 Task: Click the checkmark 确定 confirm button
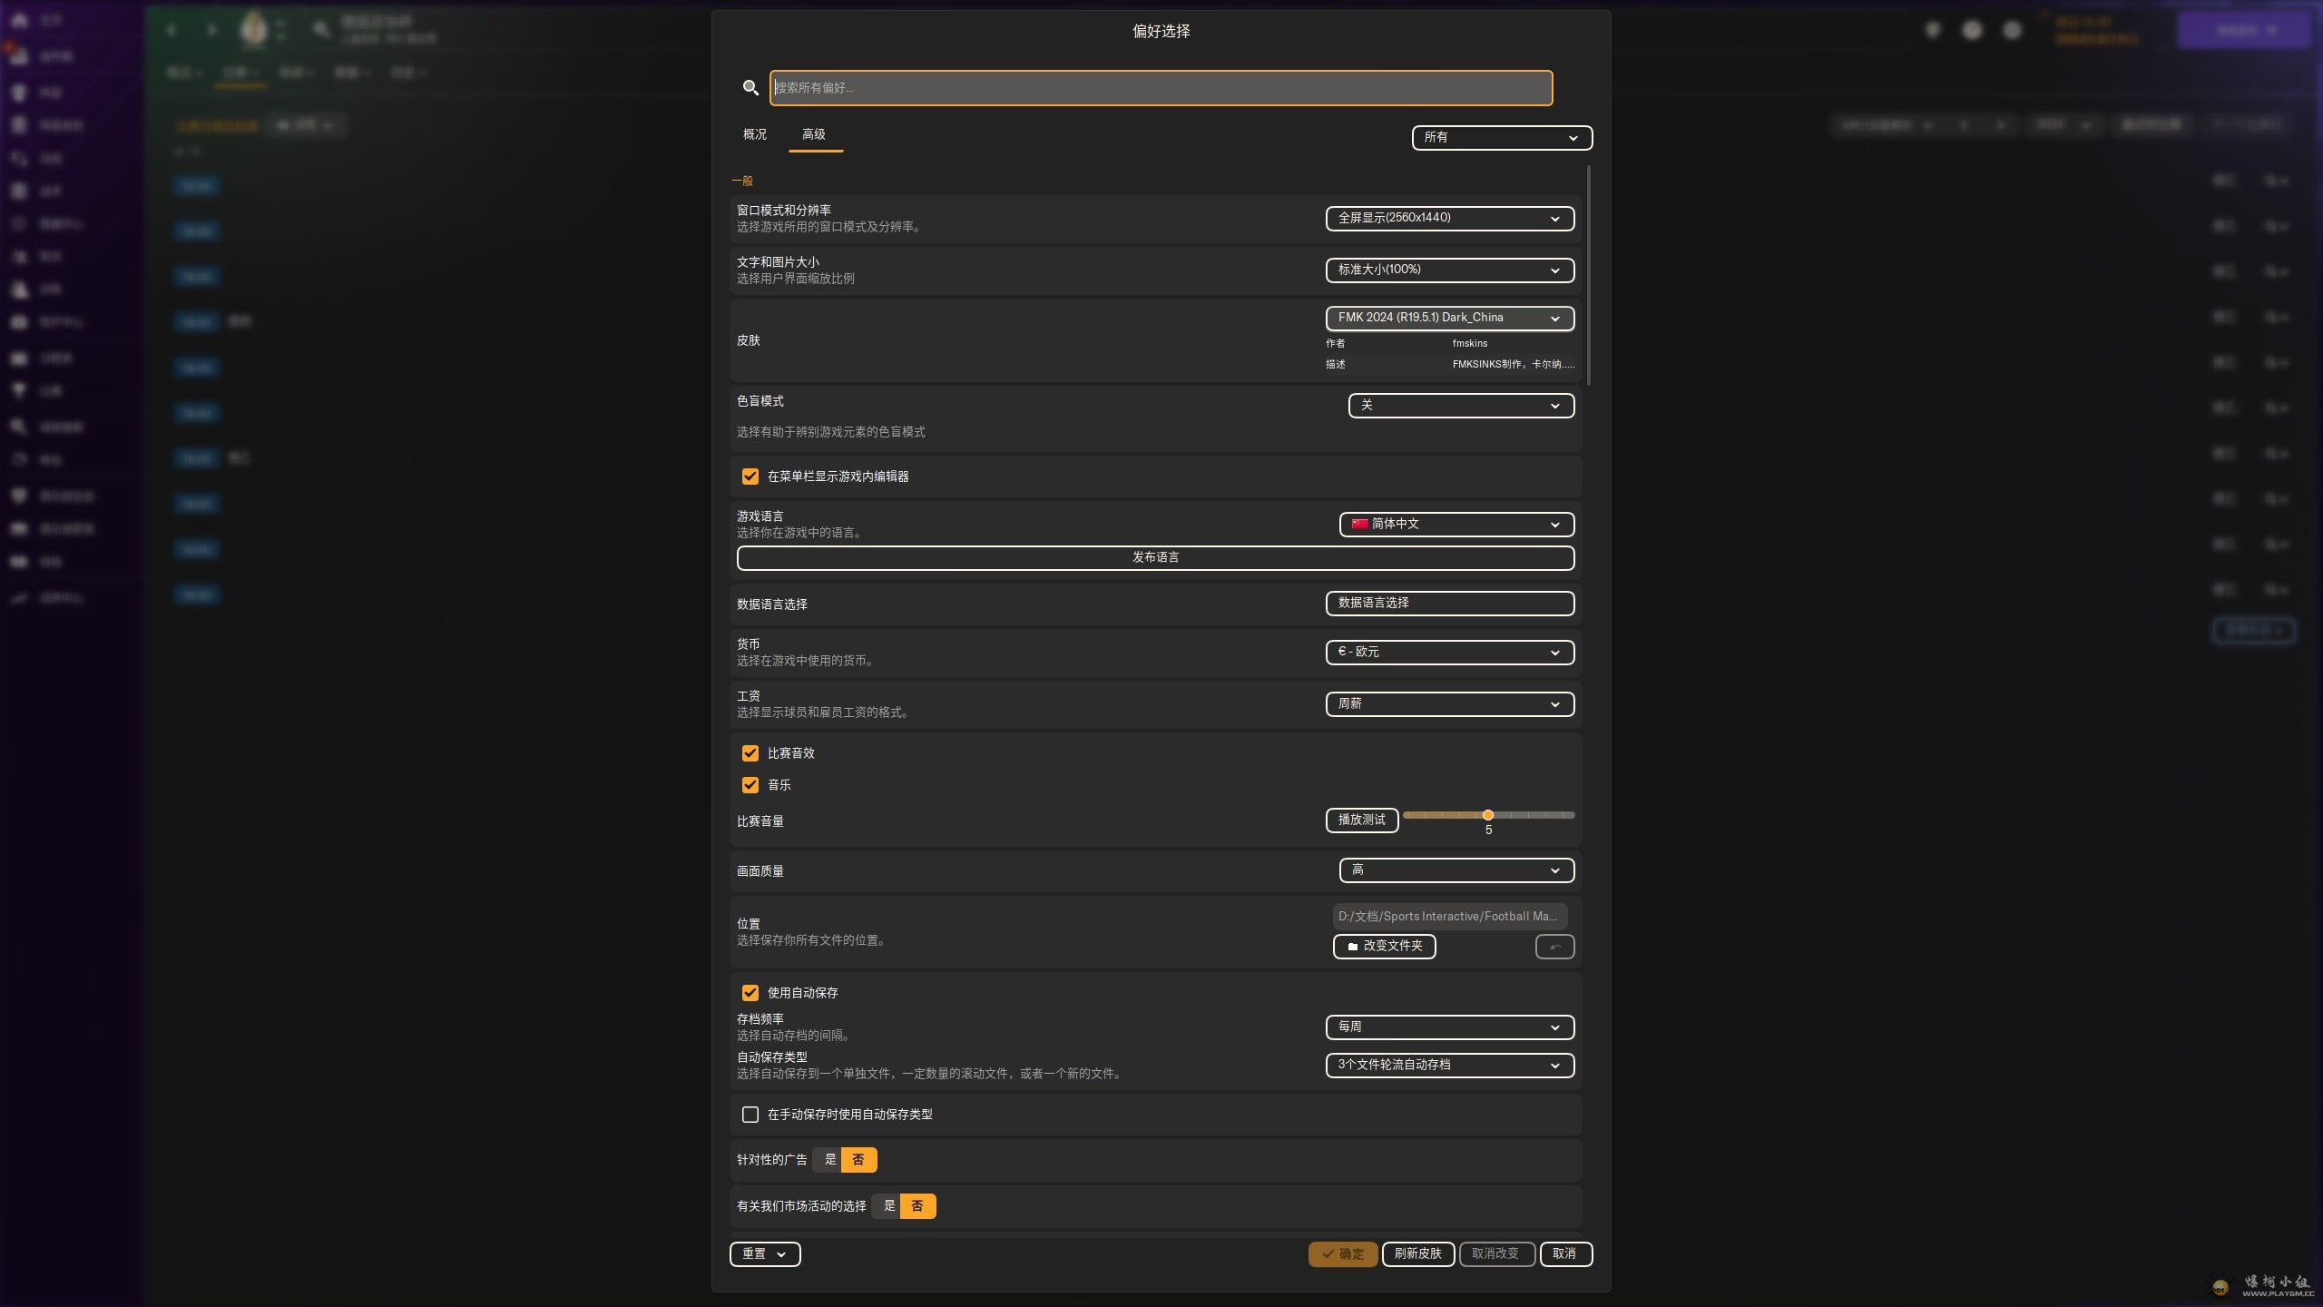1343,1253
